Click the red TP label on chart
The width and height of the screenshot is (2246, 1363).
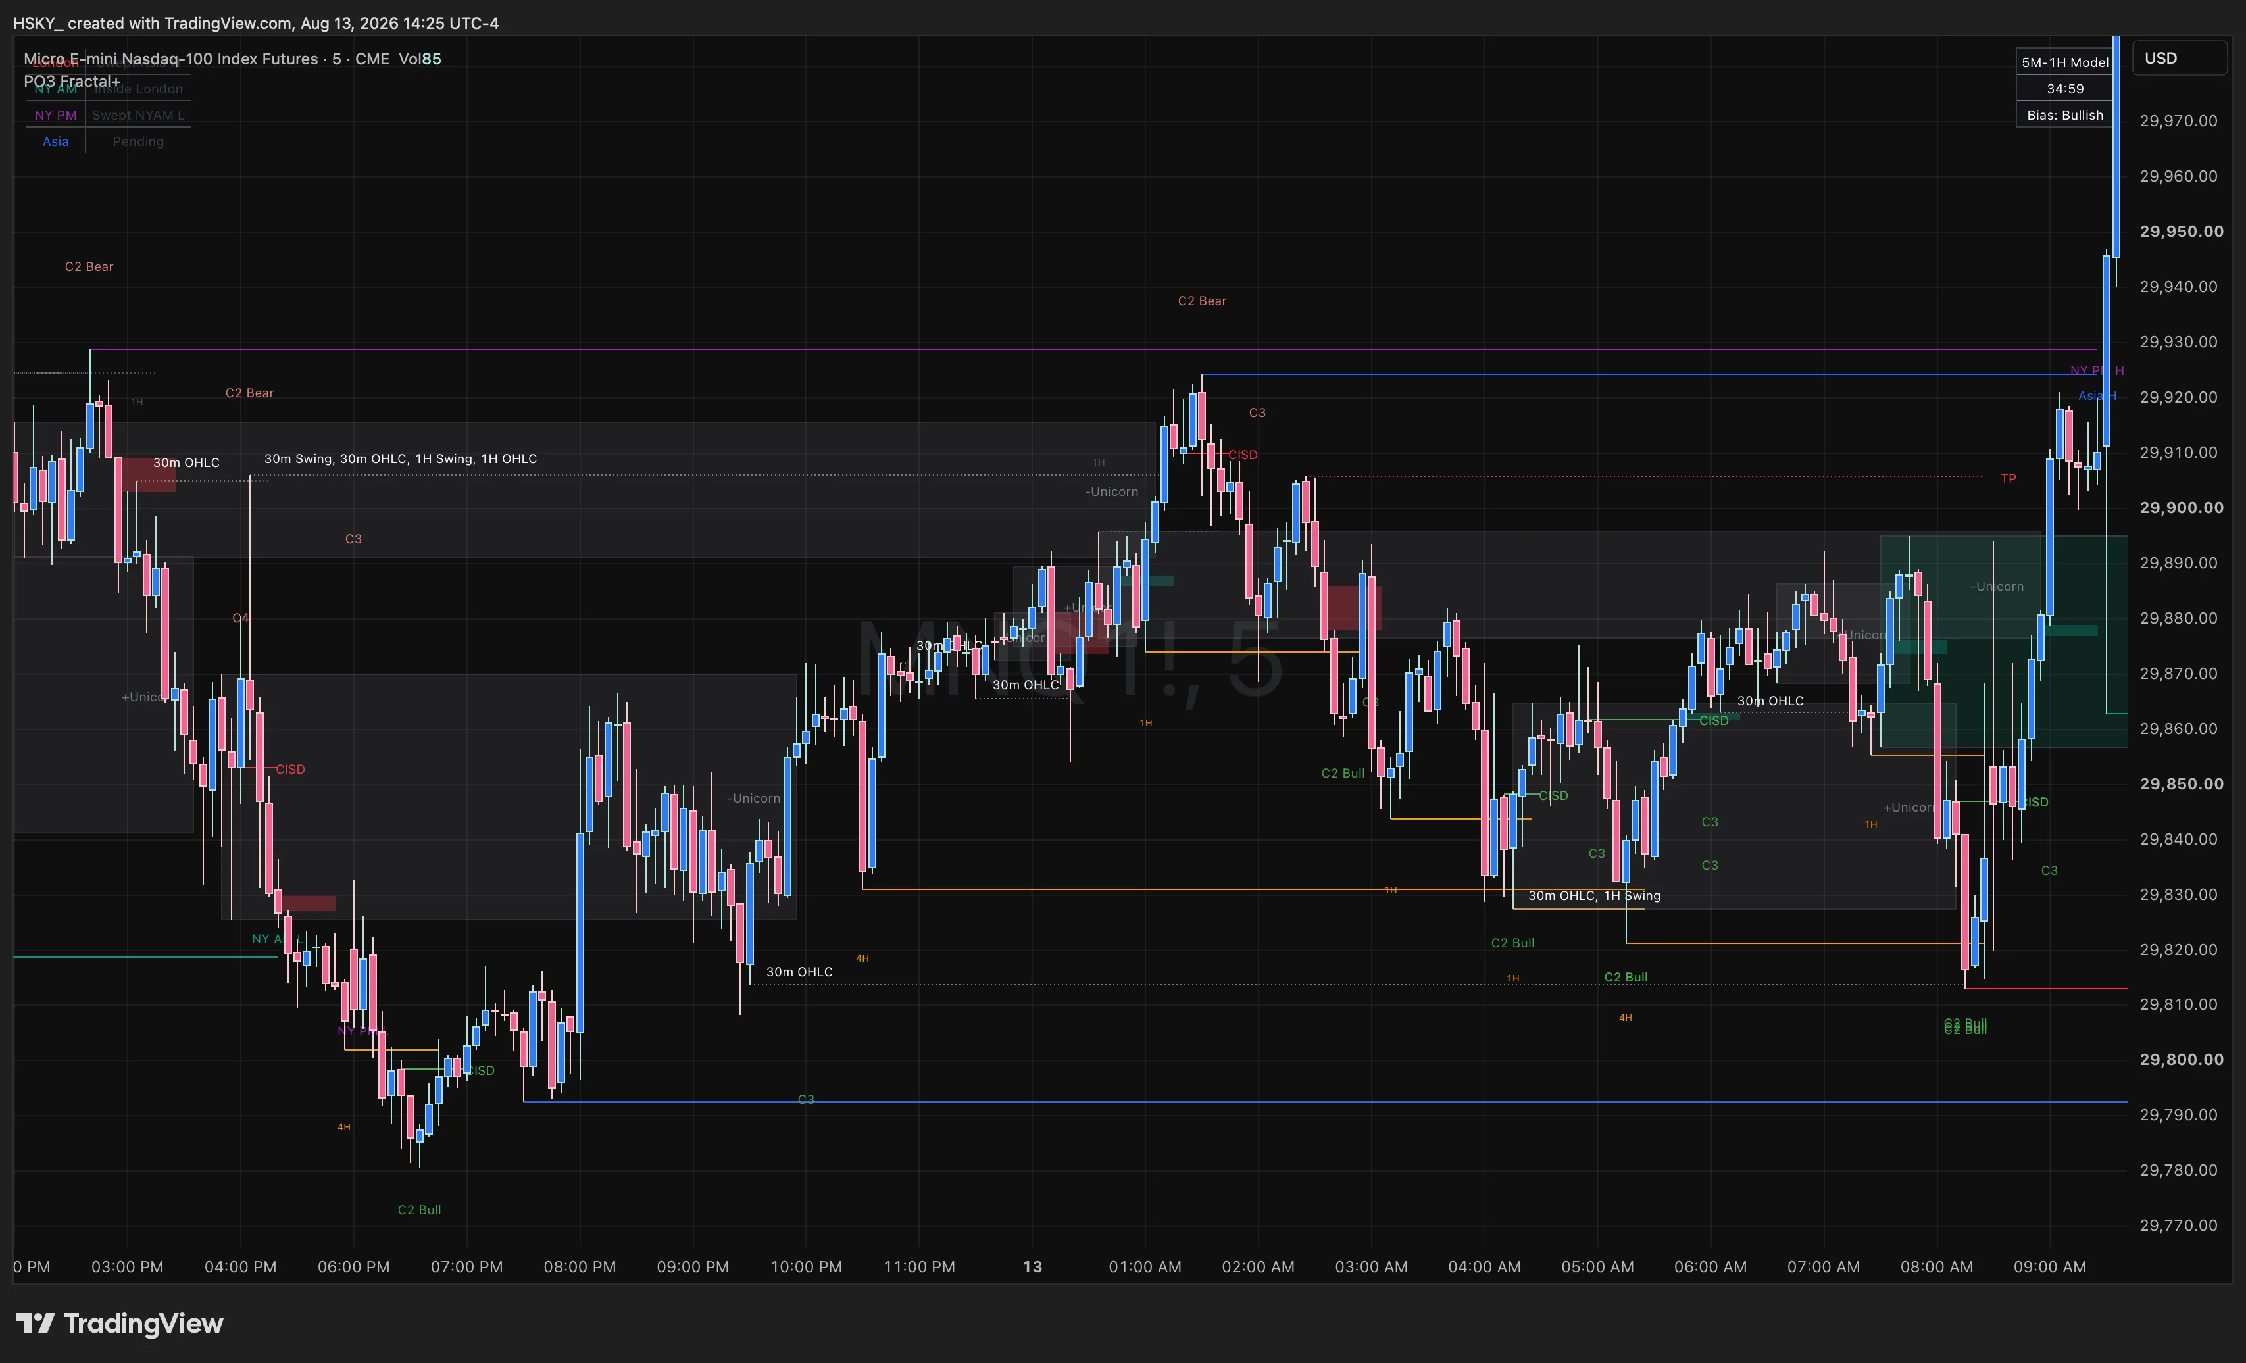pyautogui.click(x=2008, y=478)
